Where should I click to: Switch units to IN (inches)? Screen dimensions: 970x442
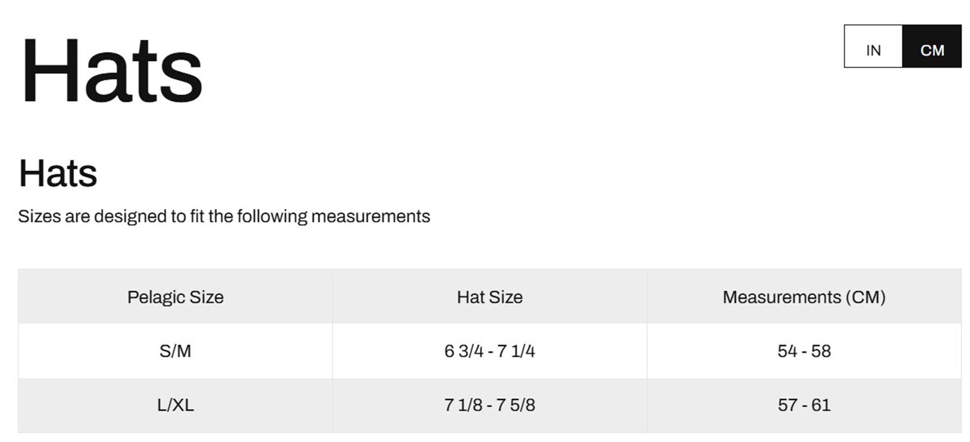873,47
